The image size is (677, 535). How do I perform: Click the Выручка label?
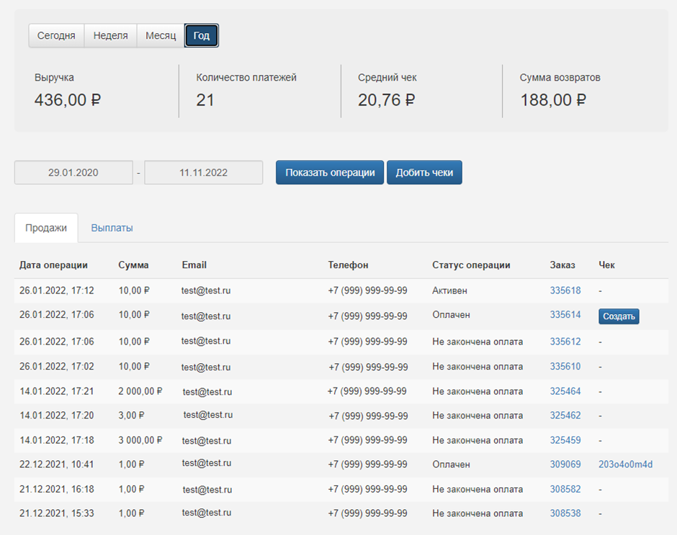click(x=55, y=78)
